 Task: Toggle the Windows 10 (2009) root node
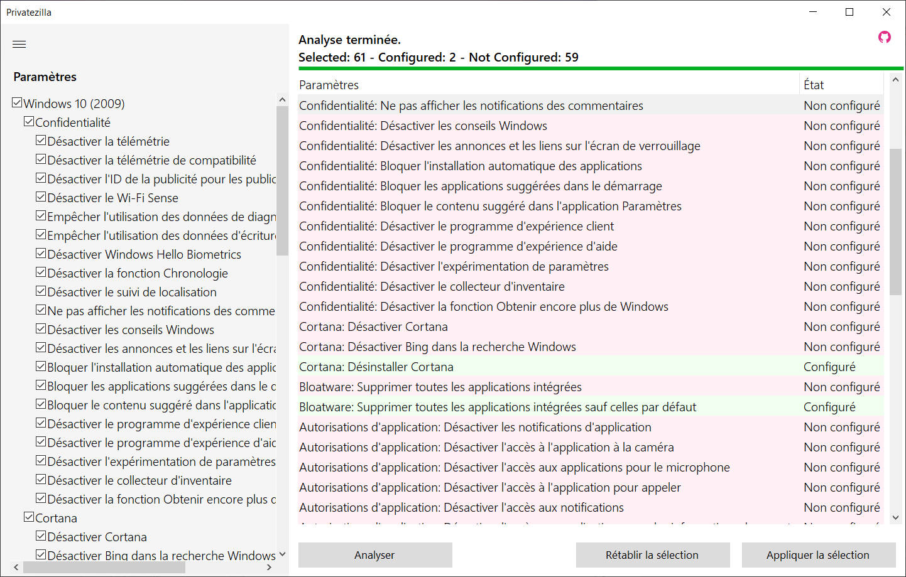click(17, 103)
